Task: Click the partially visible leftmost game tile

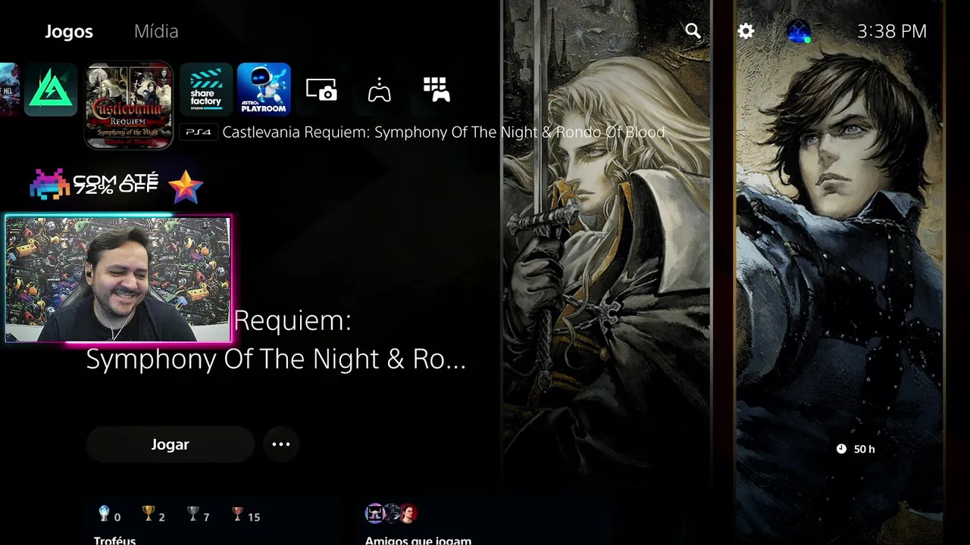Action: (x=9, y=89)
